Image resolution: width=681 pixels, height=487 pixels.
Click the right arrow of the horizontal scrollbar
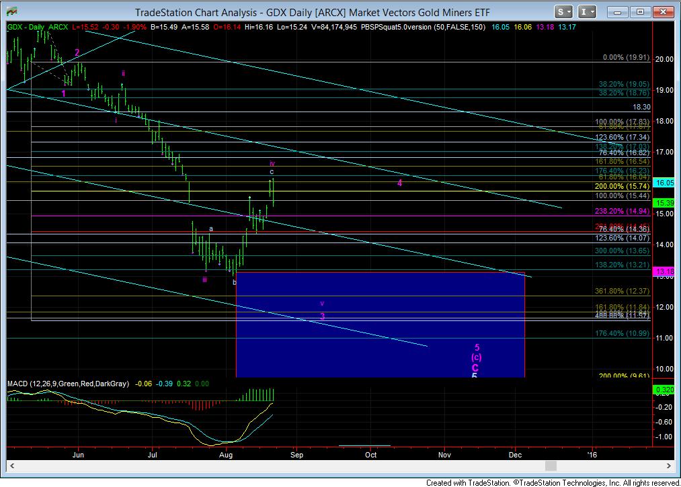click(x=669, y=466)
